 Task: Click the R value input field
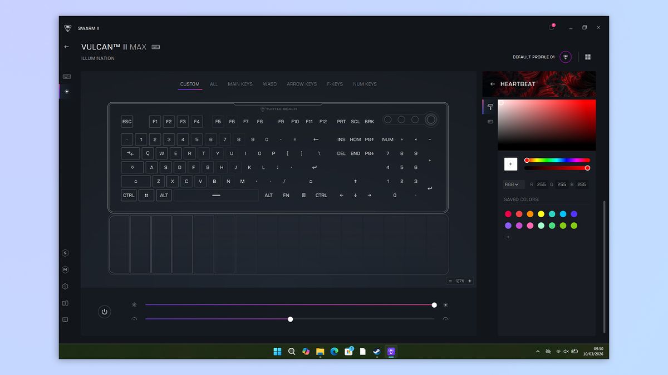[541, 184]
